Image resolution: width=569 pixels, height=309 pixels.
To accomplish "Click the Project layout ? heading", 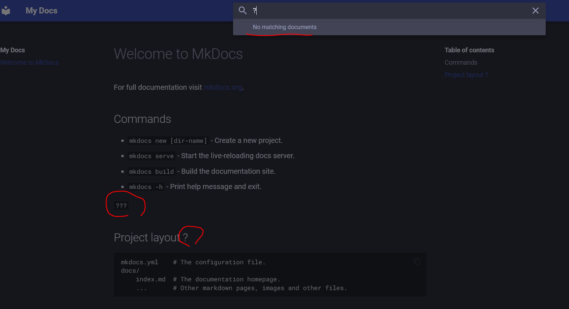I will (x=151, y=237).
